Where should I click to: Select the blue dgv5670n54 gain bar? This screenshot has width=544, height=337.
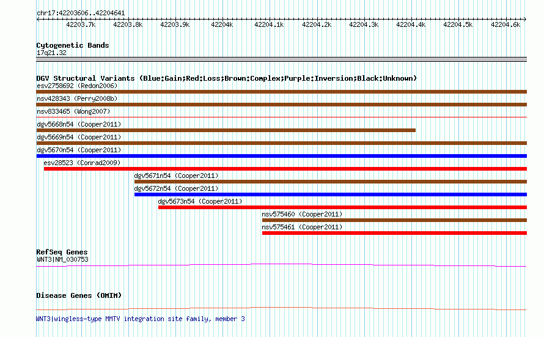281,156
